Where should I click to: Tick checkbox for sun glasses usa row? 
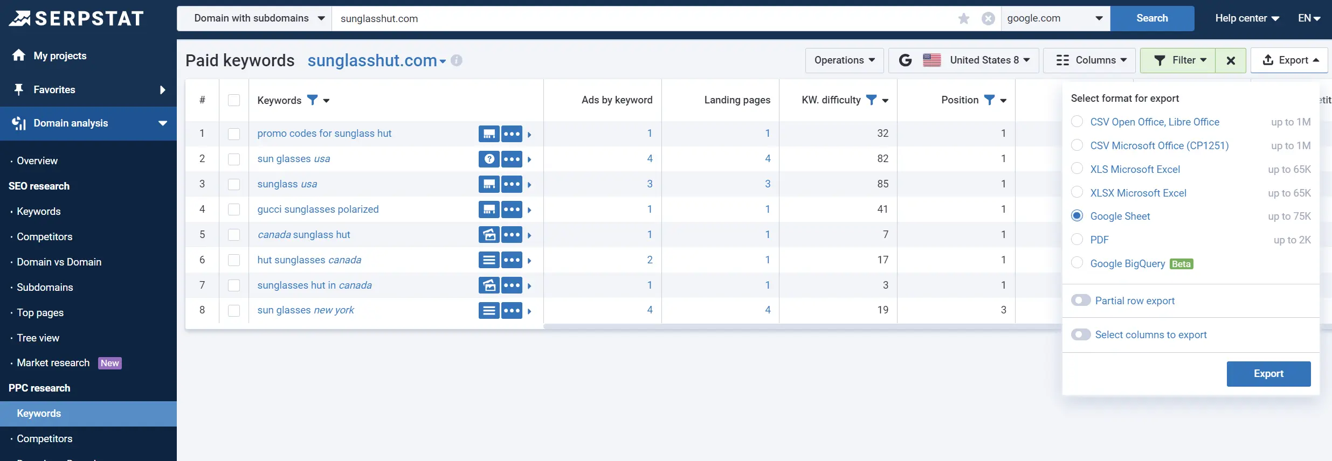click(234, 159)
